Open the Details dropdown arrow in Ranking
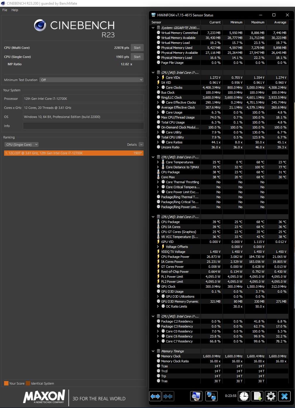 point(141,145)
